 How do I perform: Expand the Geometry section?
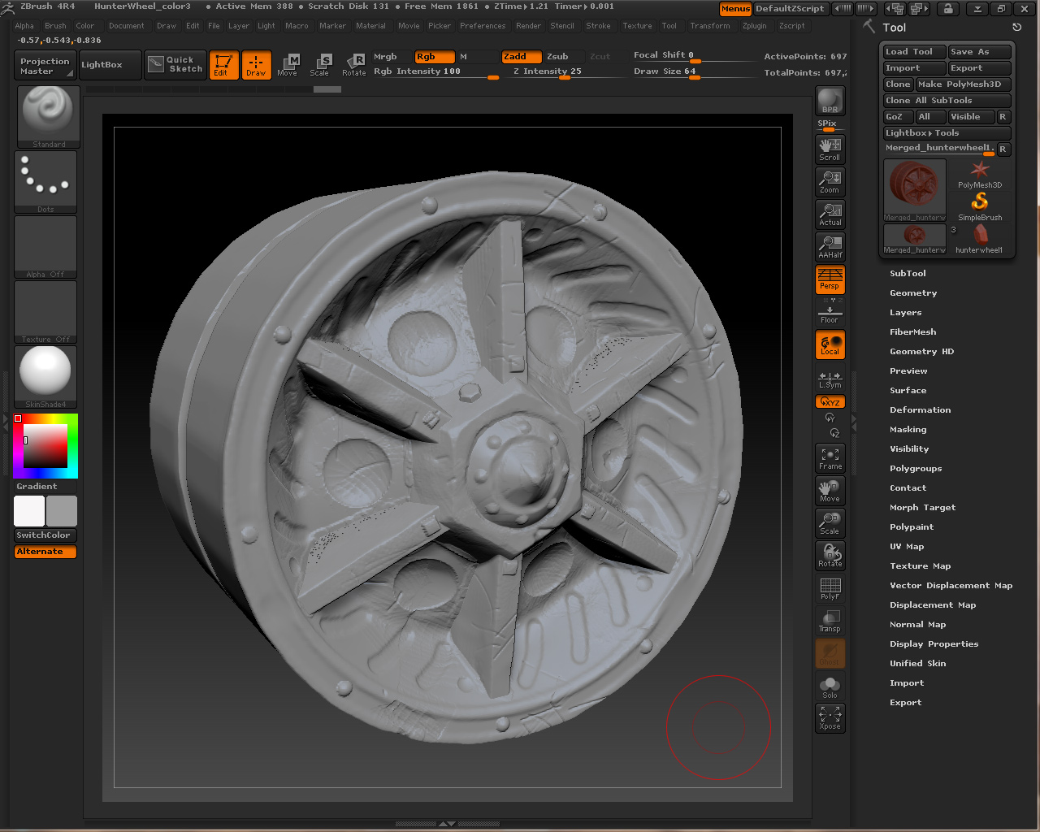click(913, 293)
